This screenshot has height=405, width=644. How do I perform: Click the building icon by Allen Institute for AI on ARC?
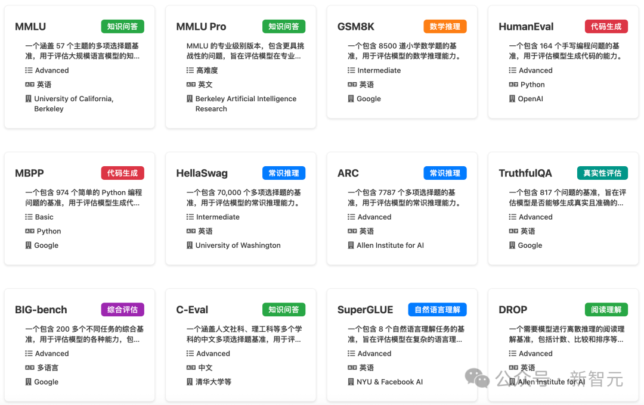[x=351, y=245]
